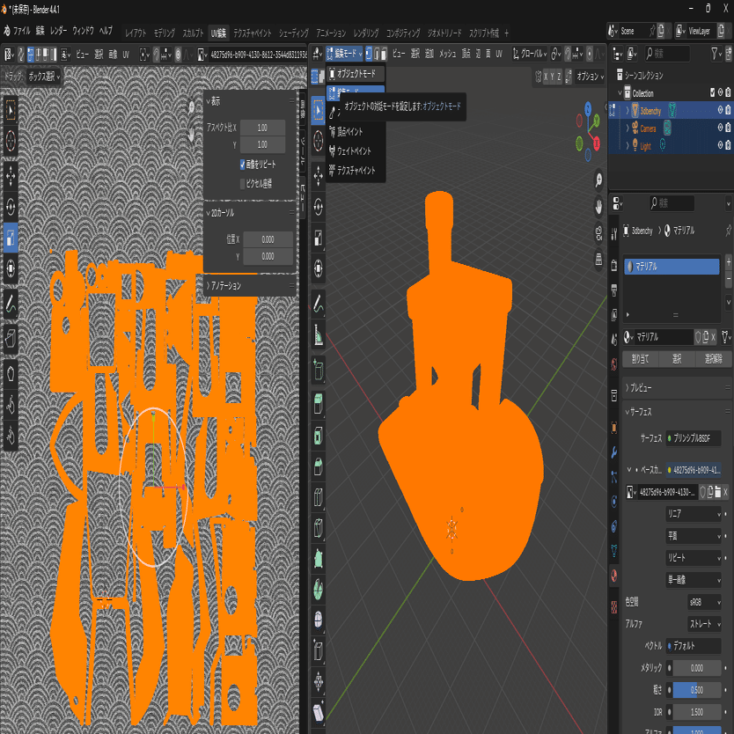Select the UV editor annotate tool

pos(11,305)
